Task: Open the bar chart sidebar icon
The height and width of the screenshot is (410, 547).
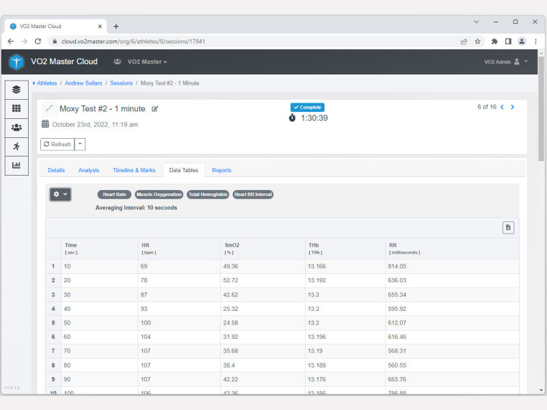Action: [x=16, y=165]
